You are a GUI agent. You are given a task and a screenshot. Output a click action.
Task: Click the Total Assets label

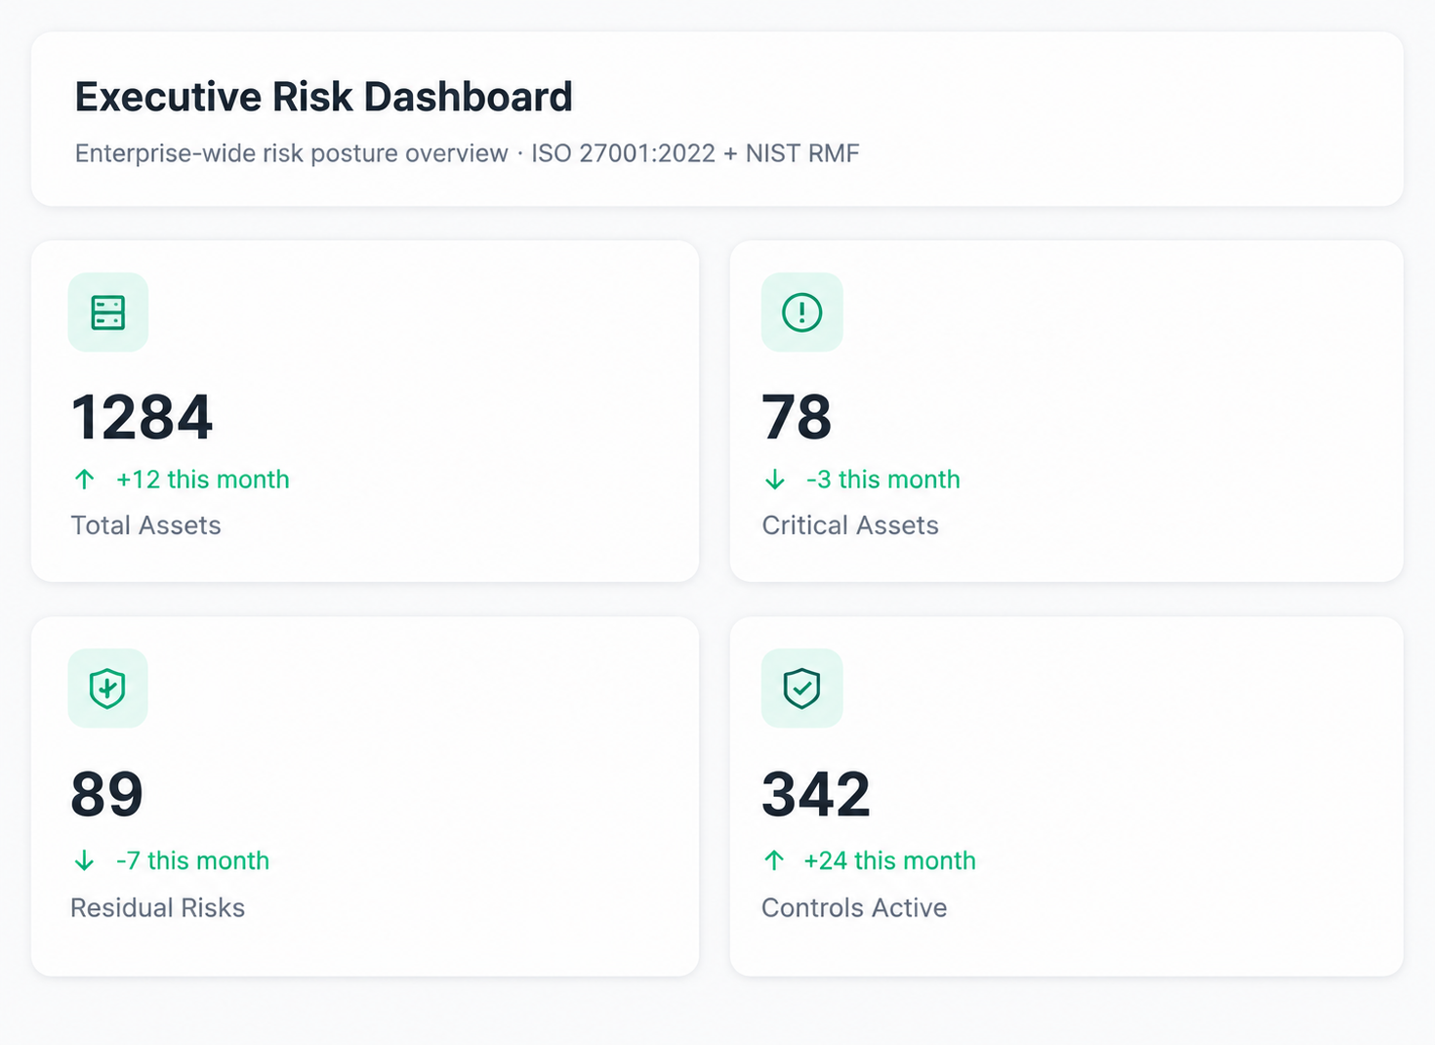coord(145,525)
